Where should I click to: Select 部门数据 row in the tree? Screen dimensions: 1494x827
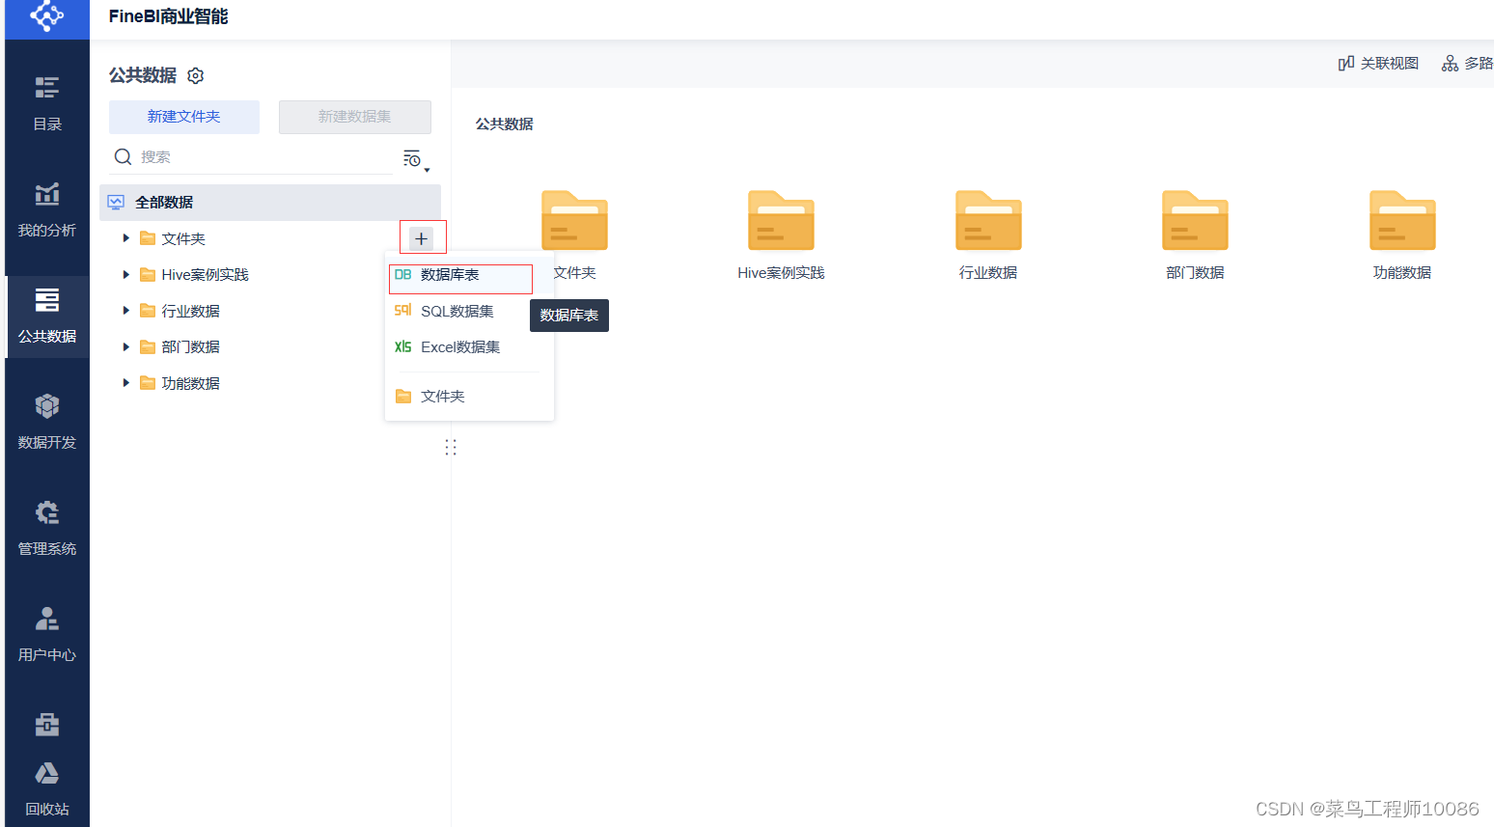(241, 346)
